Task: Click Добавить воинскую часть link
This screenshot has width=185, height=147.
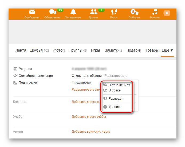Action: (91, 132)
